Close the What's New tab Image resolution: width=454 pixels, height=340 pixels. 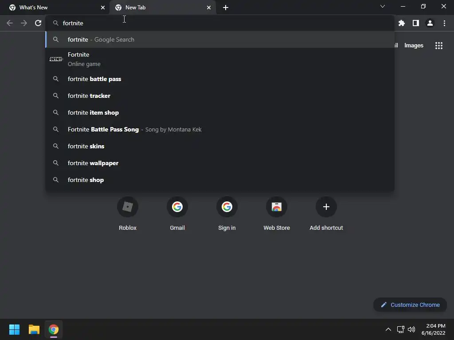coord(103,8)
